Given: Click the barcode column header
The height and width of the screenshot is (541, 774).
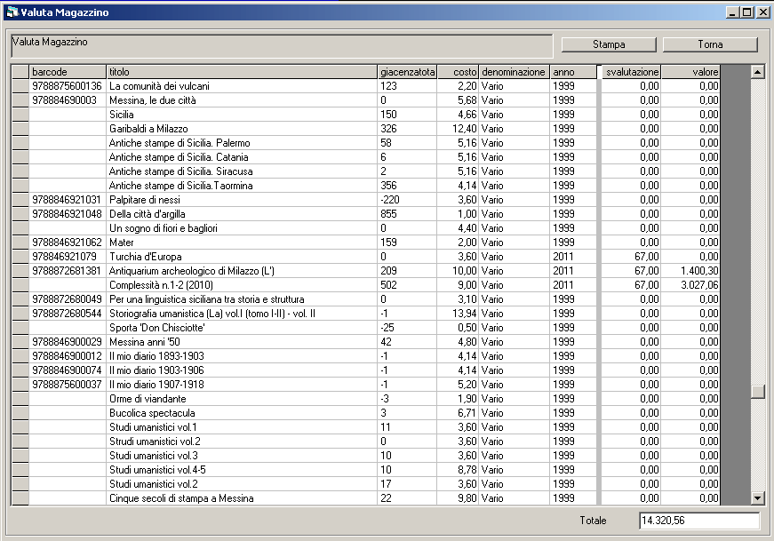Looking at the screenshot, I should coord(68,72).
